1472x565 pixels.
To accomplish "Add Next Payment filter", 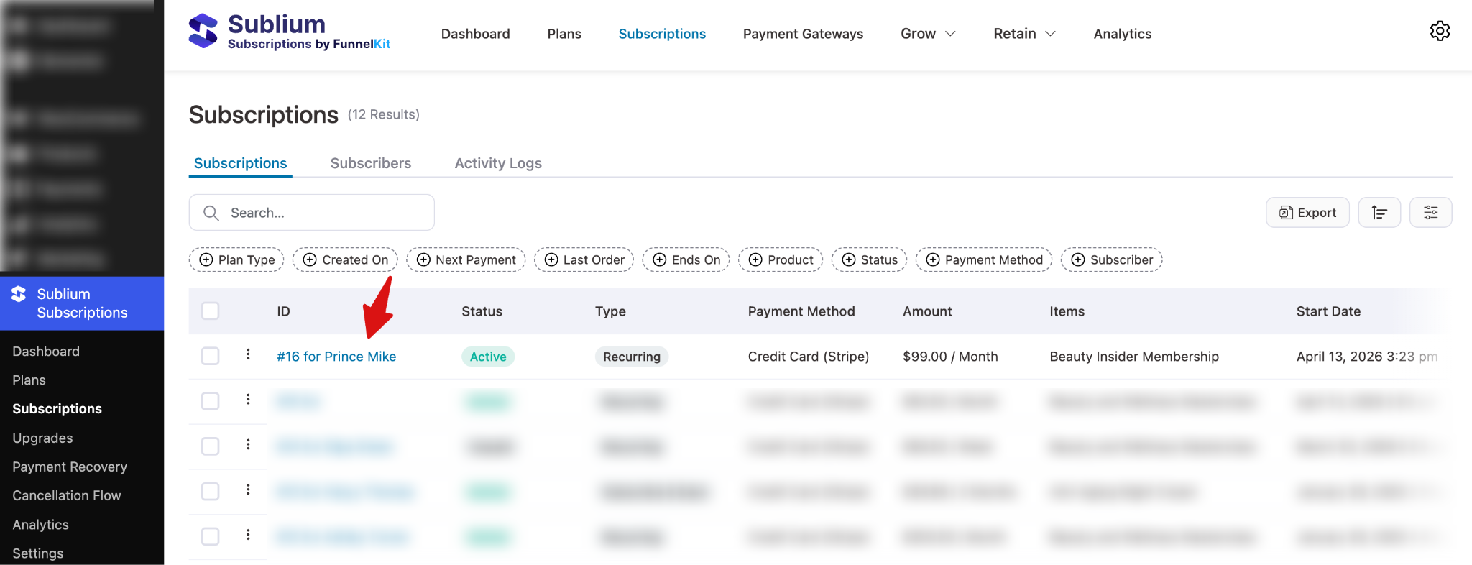I will (466, 259).
